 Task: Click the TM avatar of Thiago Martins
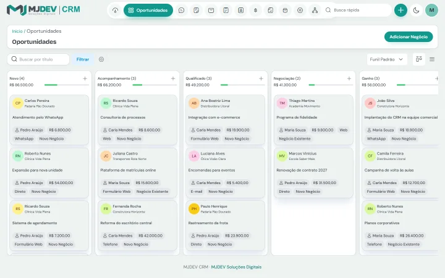click(x=282, y=103)
